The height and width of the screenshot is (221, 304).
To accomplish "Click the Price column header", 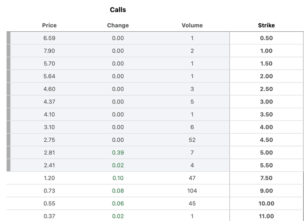I will (x=49, y=25).
